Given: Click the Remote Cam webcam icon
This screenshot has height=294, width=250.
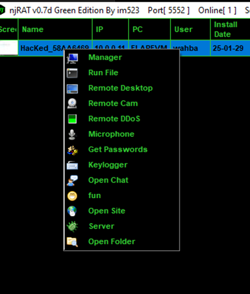Looking at the screenshot, I should tap(72, 104).
